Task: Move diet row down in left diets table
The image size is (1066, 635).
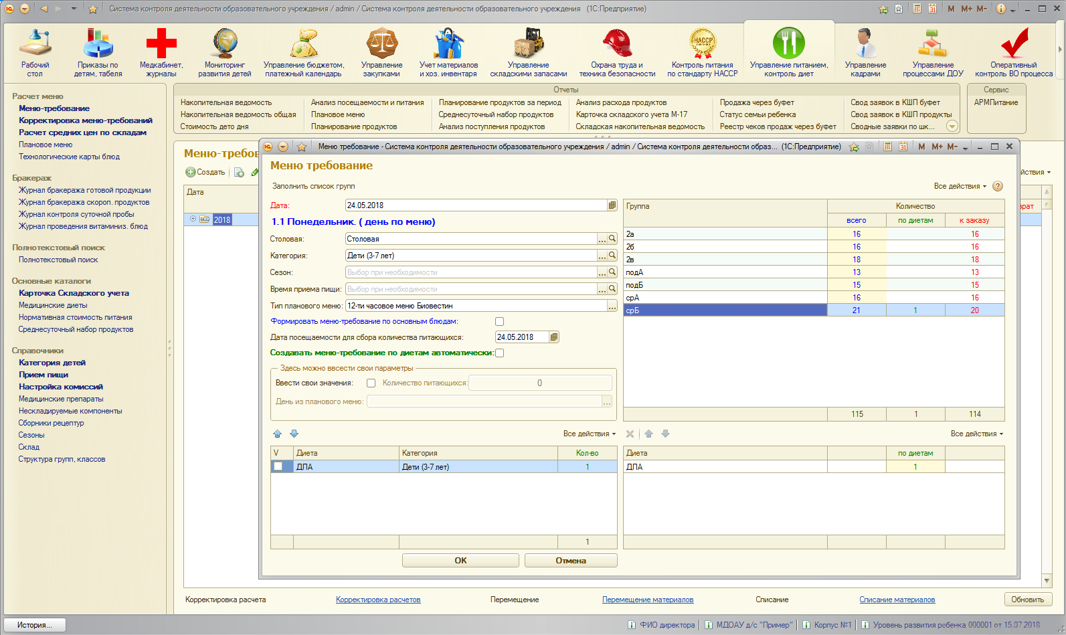Action: pos(294,434)
